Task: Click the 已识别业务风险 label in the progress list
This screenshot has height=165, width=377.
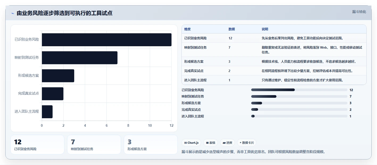Action: [x=193, y=90]
